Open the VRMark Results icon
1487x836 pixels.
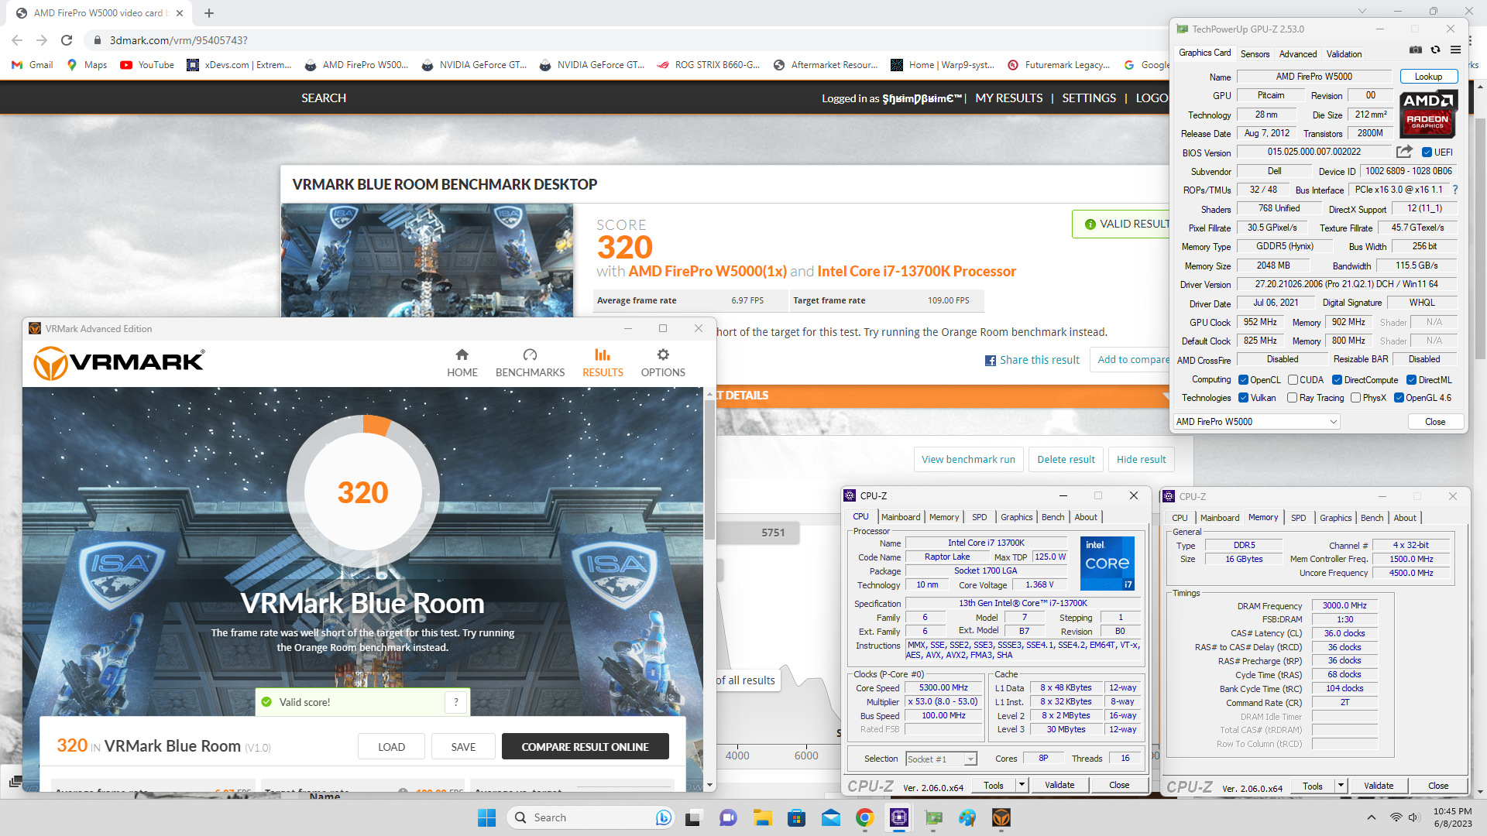pyautogui.click(x=603, y=362)
